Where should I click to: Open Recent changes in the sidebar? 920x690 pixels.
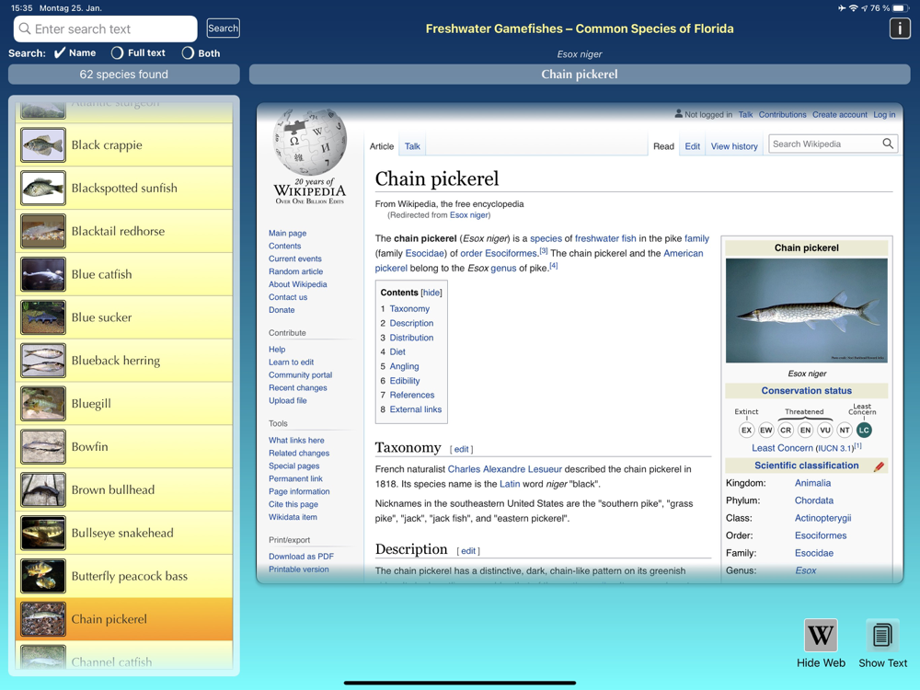[297, 388]
